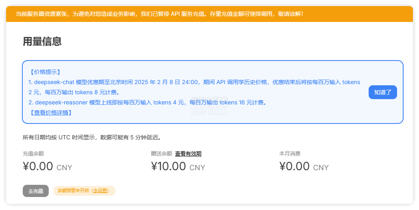Click the CNY unit beside ¥10.00
This screenshot has height=210, width=419.
pos(197,167)
